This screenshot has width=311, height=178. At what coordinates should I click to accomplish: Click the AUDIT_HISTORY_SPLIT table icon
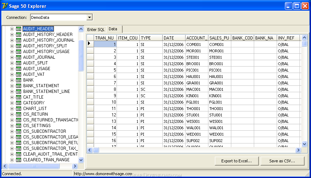19,46
